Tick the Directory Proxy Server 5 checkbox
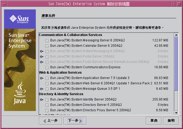The image size is (183, 129). pos(47,110)
